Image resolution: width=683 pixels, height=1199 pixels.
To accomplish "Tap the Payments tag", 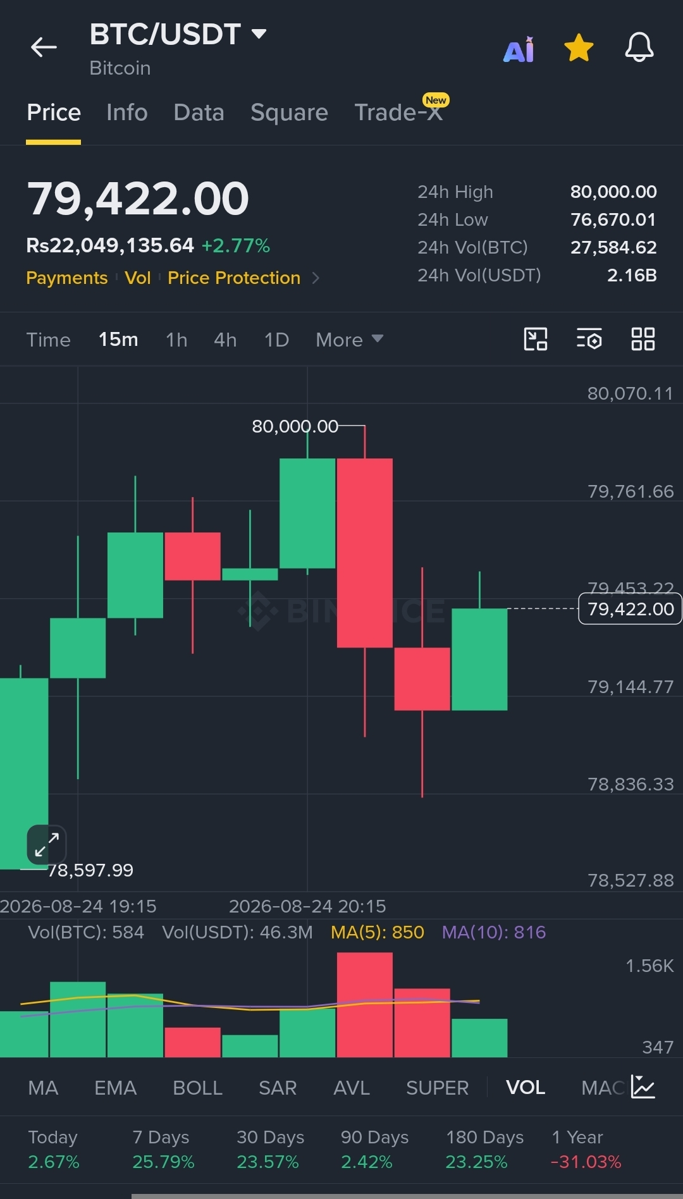I will tap(67, 278).
